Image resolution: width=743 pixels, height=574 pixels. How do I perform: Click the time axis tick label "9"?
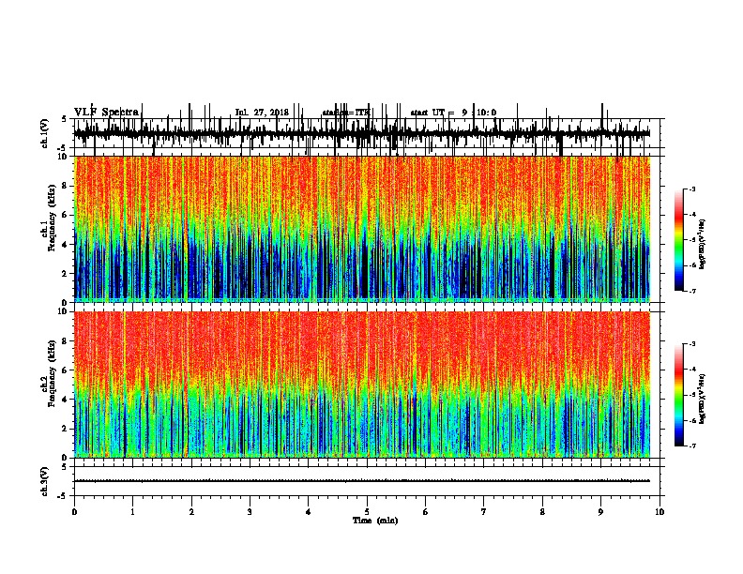[600, 512]
